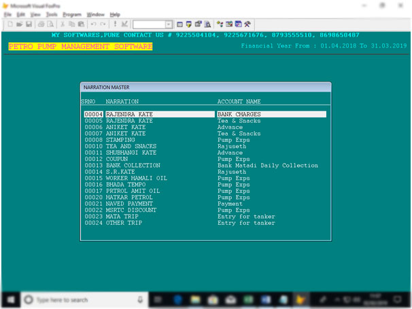The image size is (412, 309).
Task: Expand the database combo box dropdown arrow
Action: tap(169, 24)
